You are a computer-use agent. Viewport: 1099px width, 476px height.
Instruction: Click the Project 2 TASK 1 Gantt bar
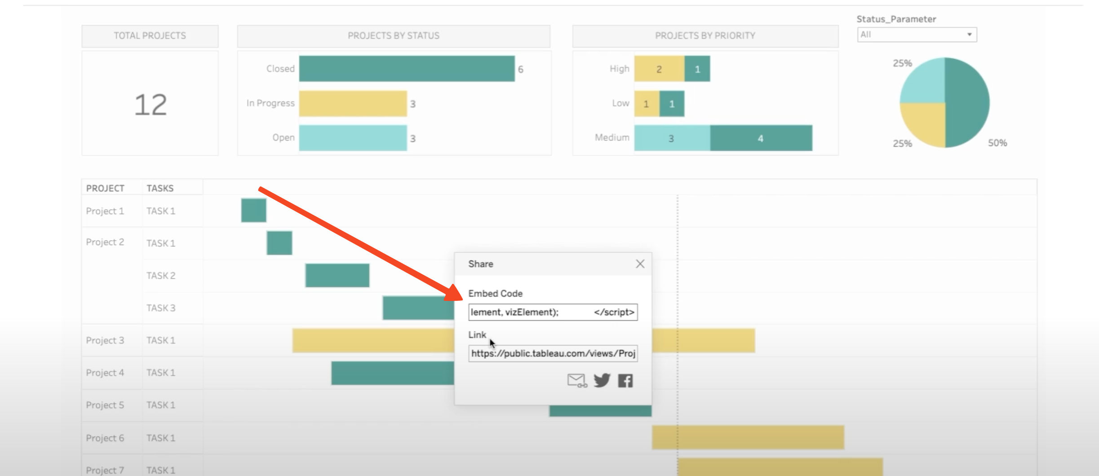(x=279, y=243)
